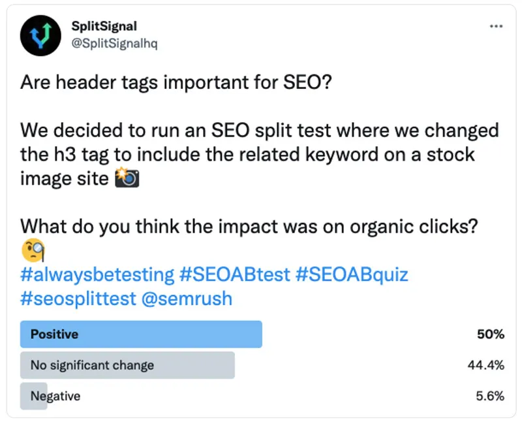Click the SplitSignal profile avatar

pyautogui.click(x=40, y=35)
